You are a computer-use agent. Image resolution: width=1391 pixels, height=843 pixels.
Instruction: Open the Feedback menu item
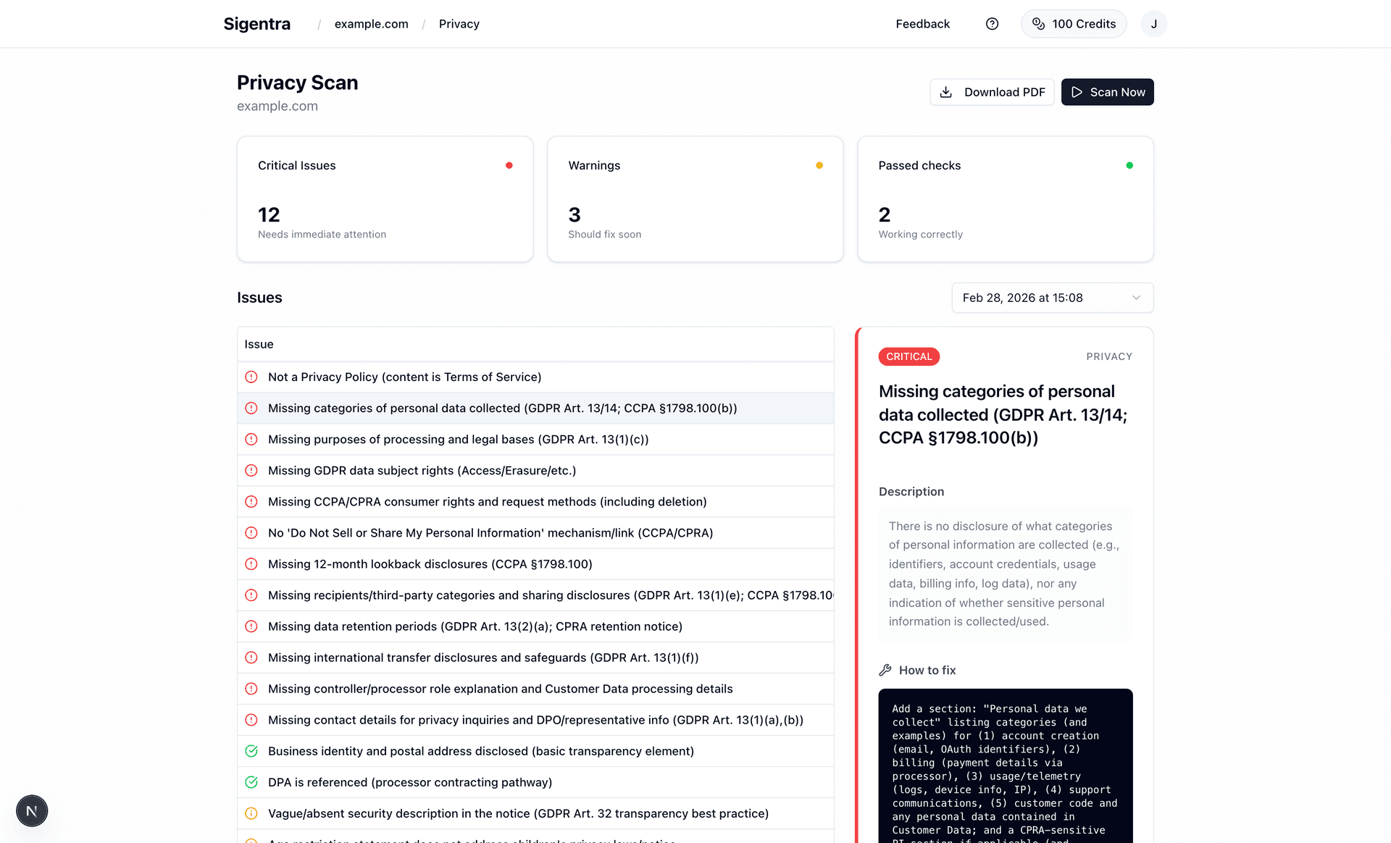922,24
